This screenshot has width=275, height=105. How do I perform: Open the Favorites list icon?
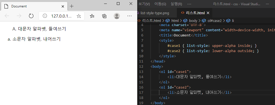point(92,16)
